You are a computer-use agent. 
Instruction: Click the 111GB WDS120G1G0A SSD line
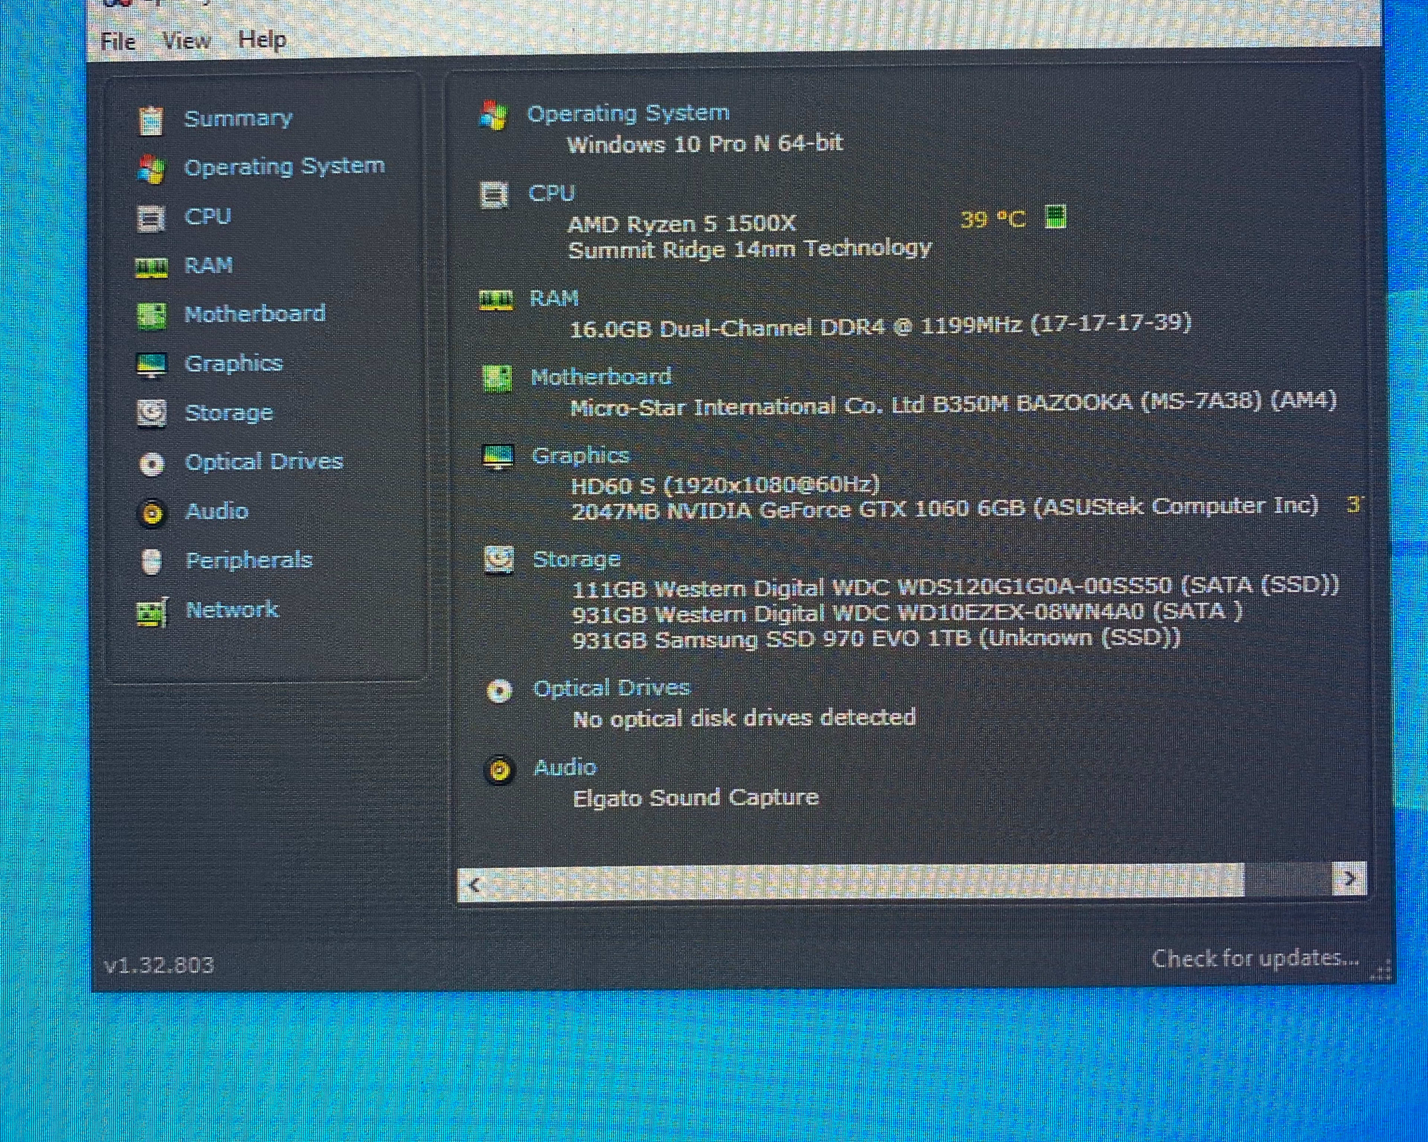956,587
